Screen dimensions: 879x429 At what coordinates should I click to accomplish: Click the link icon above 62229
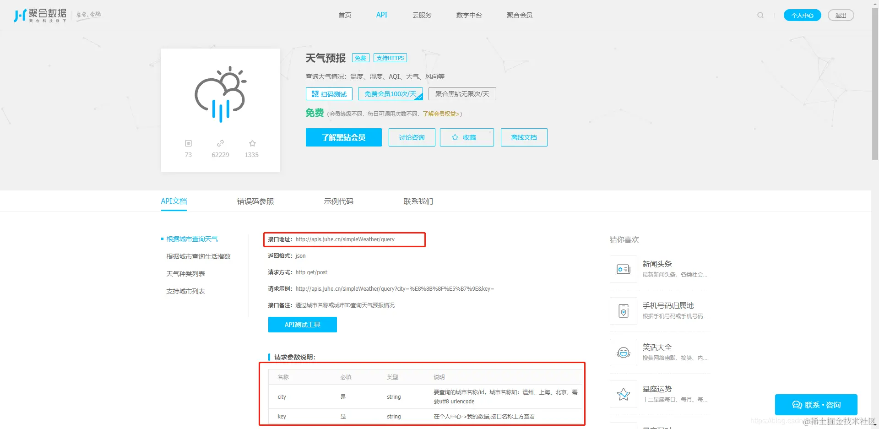tap(220, 143)
